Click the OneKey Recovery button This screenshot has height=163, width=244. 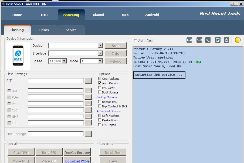click(77, 152)
